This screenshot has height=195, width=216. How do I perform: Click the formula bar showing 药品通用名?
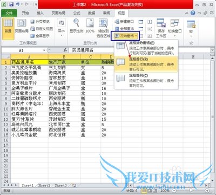pos(140,50)
